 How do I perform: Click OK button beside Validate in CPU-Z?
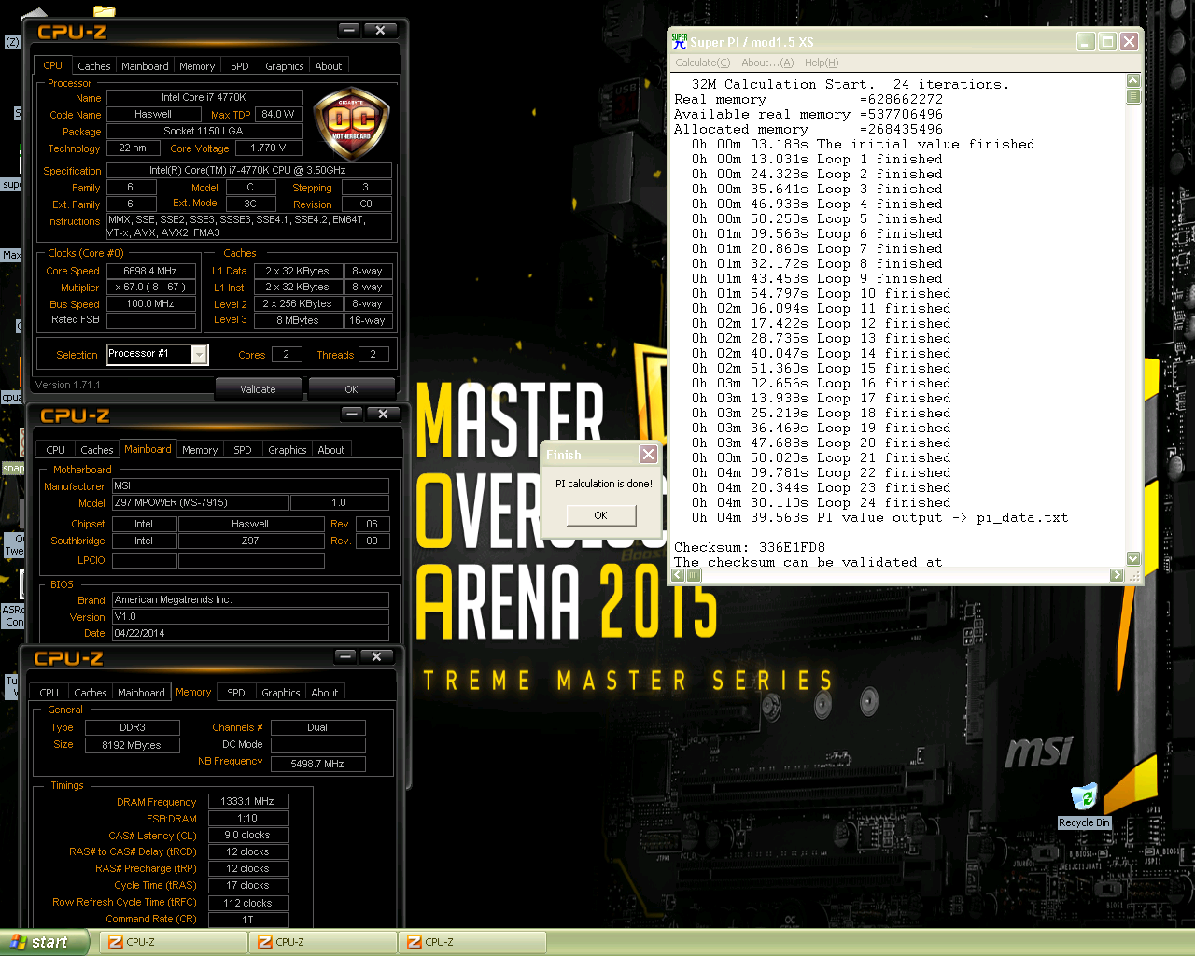351,389
